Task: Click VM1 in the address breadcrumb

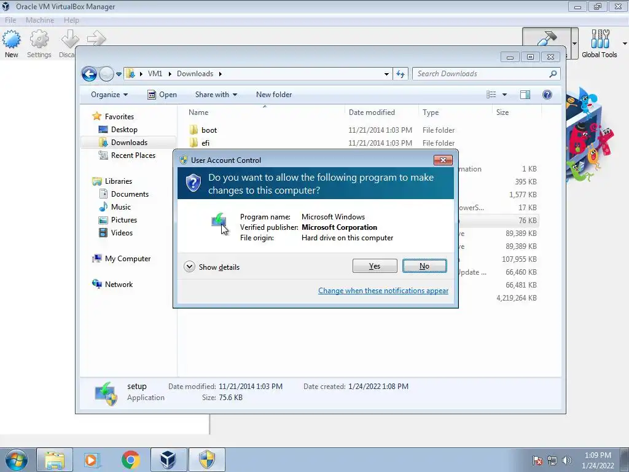Action: [155, 74]
